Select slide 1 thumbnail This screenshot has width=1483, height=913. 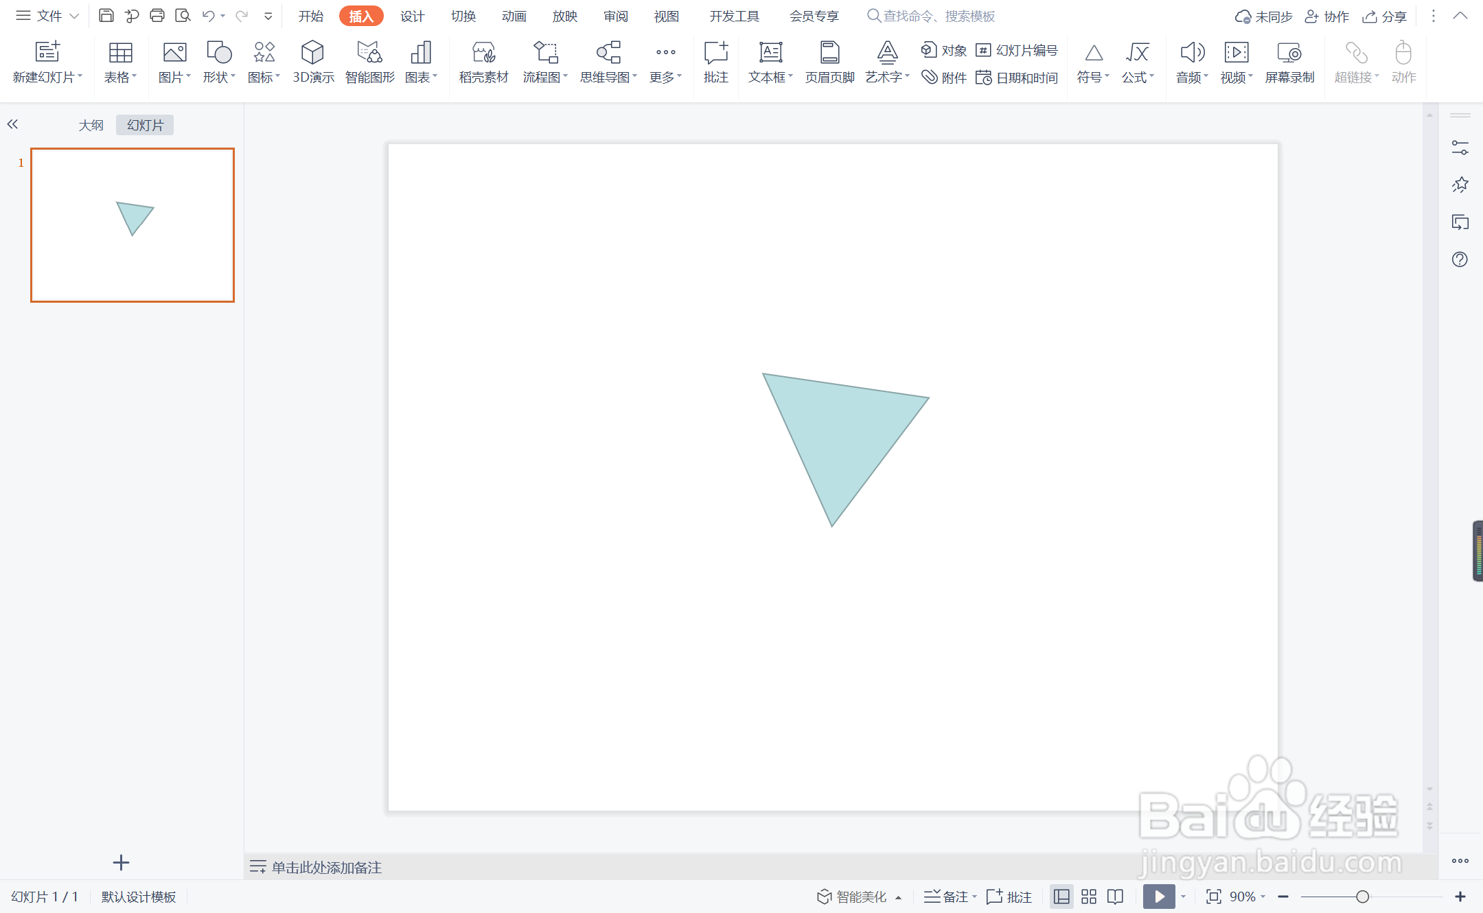coord(133,225)
